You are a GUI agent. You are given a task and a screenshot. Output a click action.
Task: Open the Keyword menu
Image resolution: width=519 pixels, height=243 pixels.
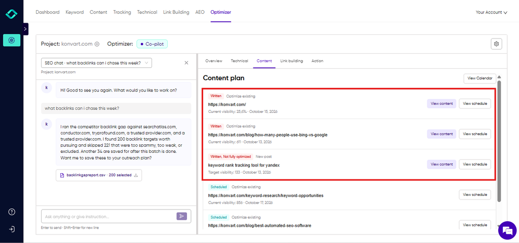75,12
